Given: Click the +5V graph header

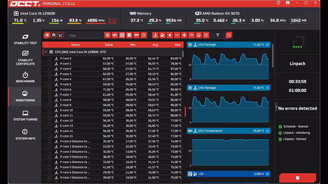Looking at the screenshot, I should [x=229, y=174].
